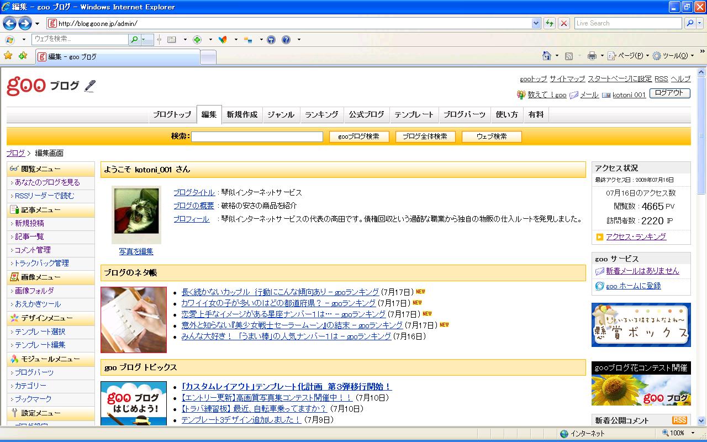This screenshot has width=707, height=442.
Task: Click the page vertical scrollbar thumb
Action: tap(701, 135)
